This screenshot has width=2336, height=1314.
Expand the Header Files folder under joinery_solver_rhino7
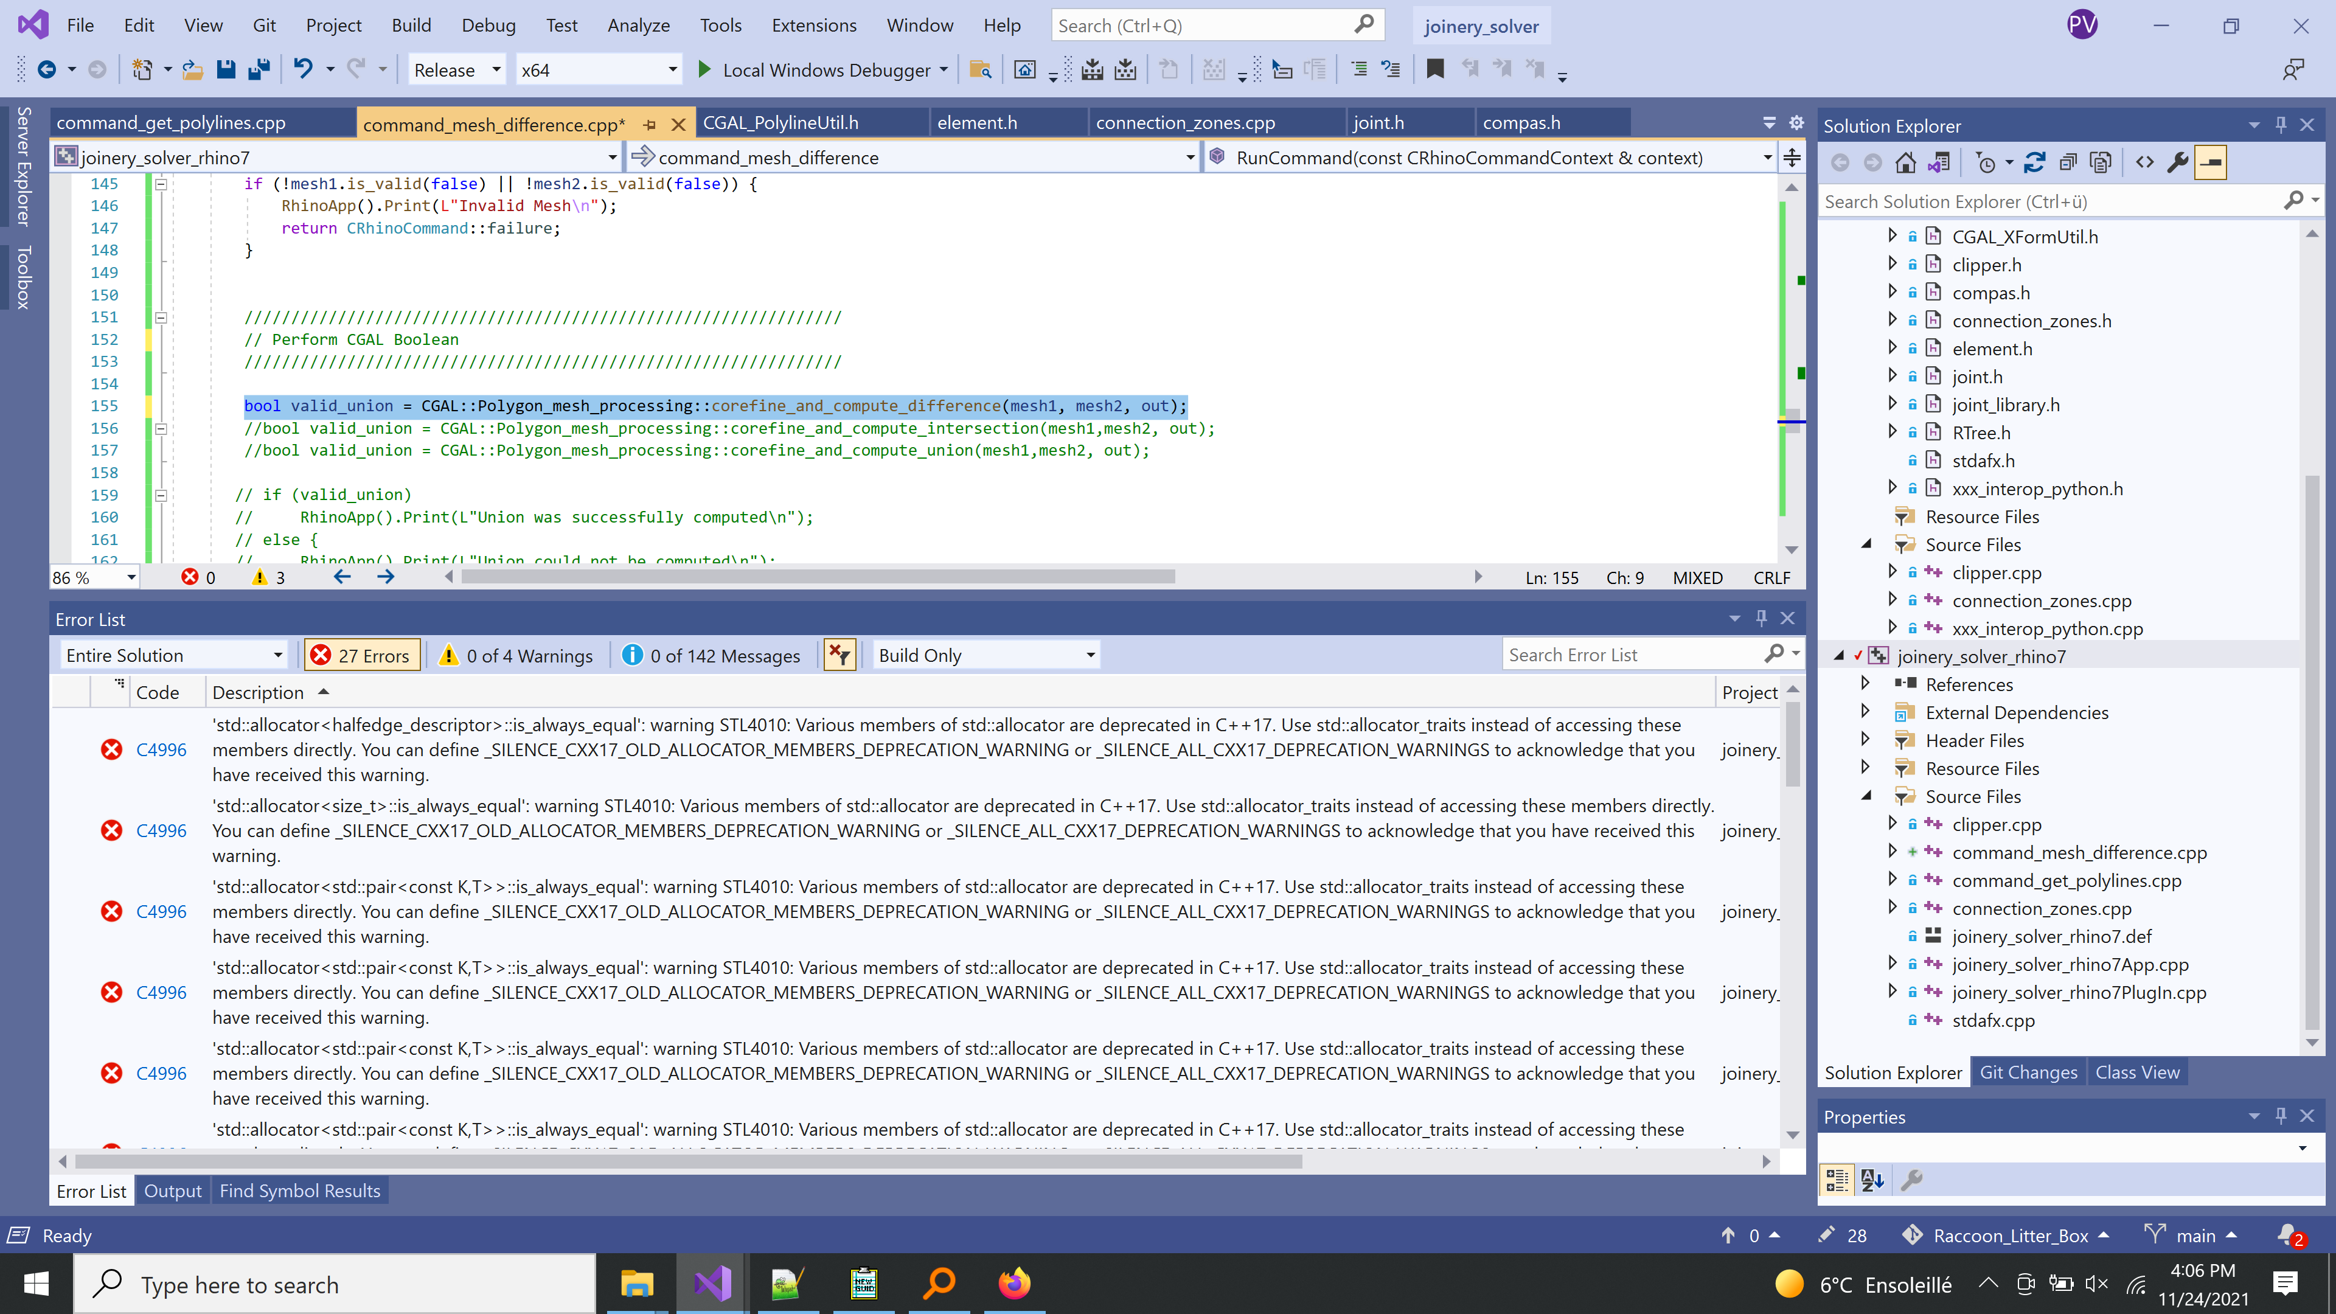pyautogui.click(x=1865, y=739)
